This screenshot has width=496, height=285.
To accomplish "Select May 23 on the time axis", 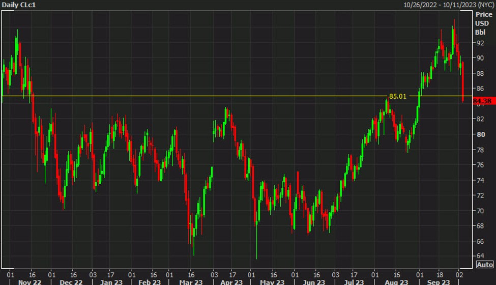I will click(272, 281).
